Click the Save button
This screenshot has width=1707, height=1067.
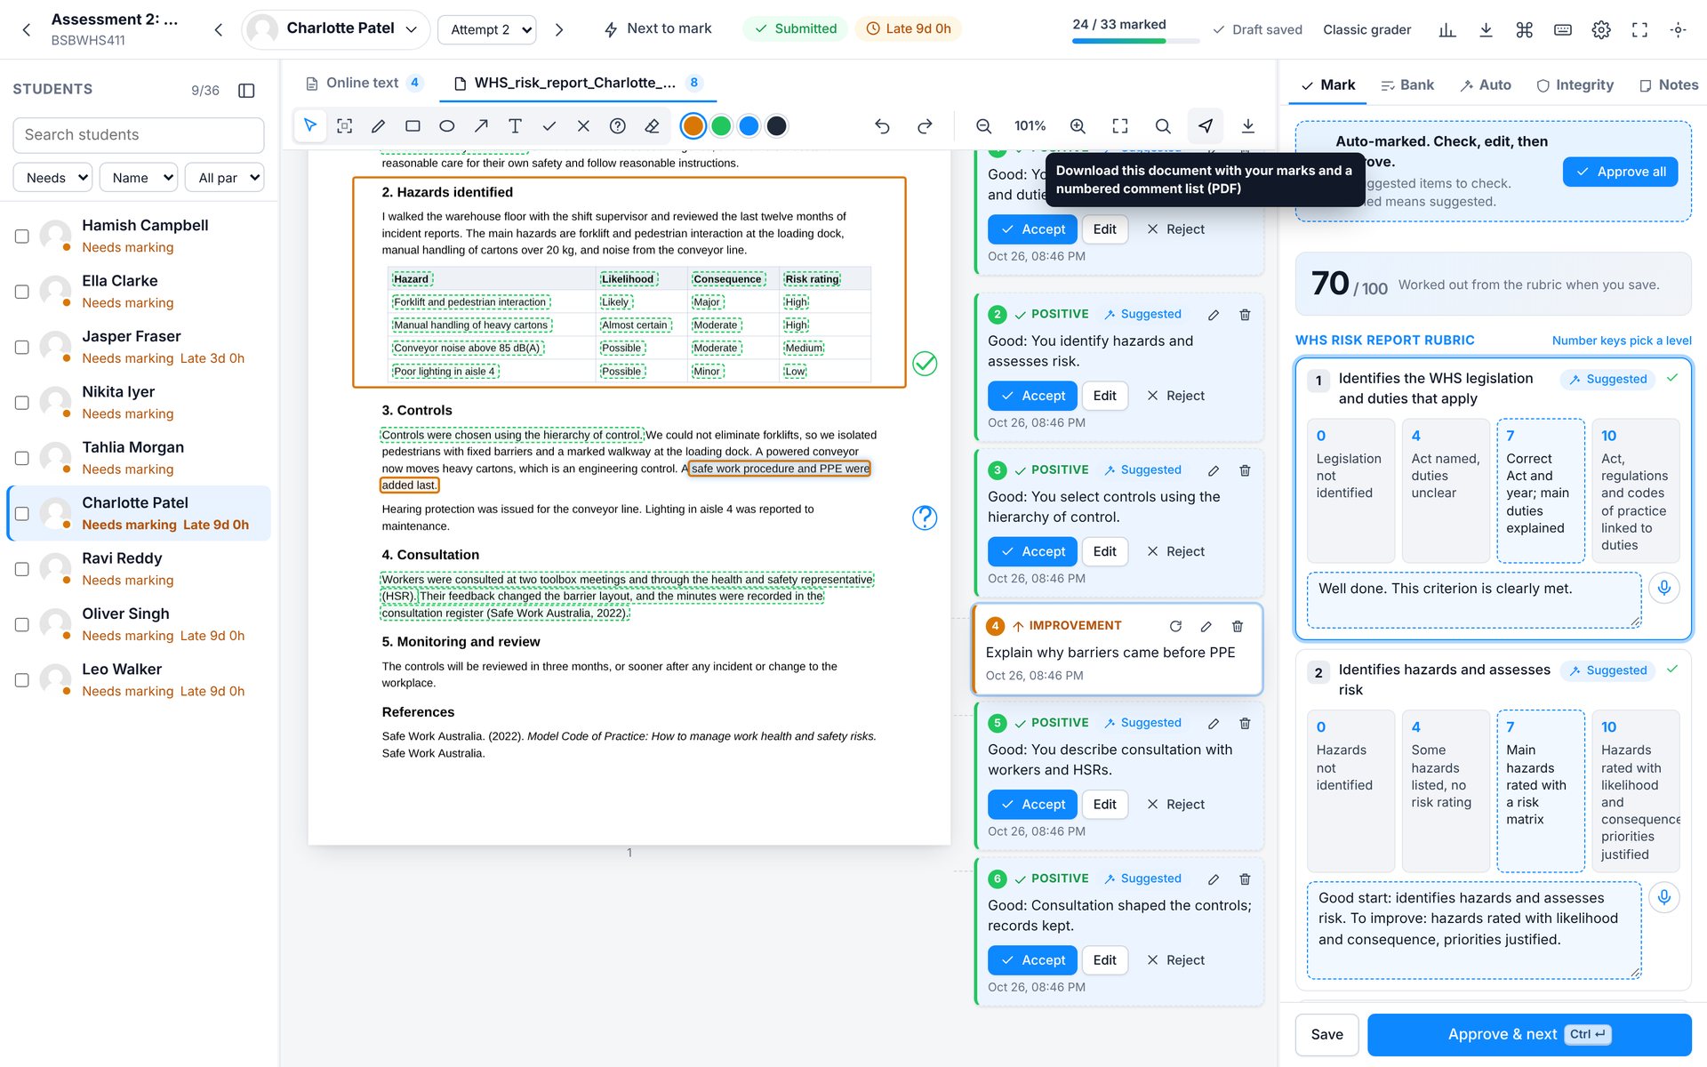click(x=1326, y=1034)
